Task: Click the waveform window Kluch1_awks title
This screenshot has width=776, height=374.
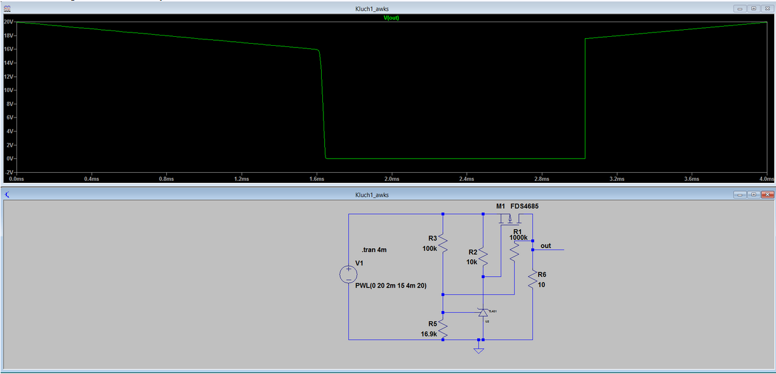Action: pos(372,9)
